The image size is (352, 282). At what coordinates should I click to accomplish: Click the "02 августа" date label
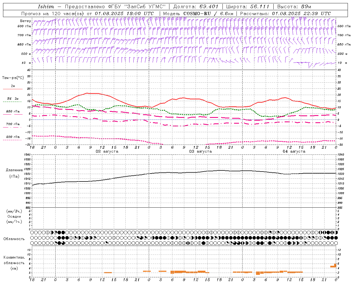click(x=107, y=151)
